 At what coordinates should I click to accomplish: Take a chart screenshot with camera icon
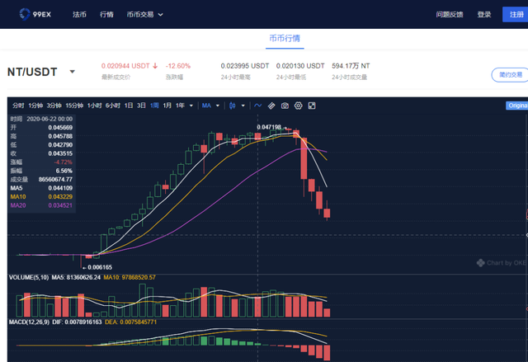[x=285, y=106]
